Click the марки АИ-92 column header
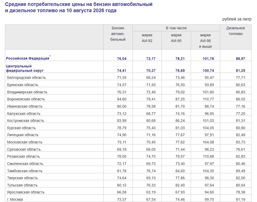257x202 pixels. [147, 38]
